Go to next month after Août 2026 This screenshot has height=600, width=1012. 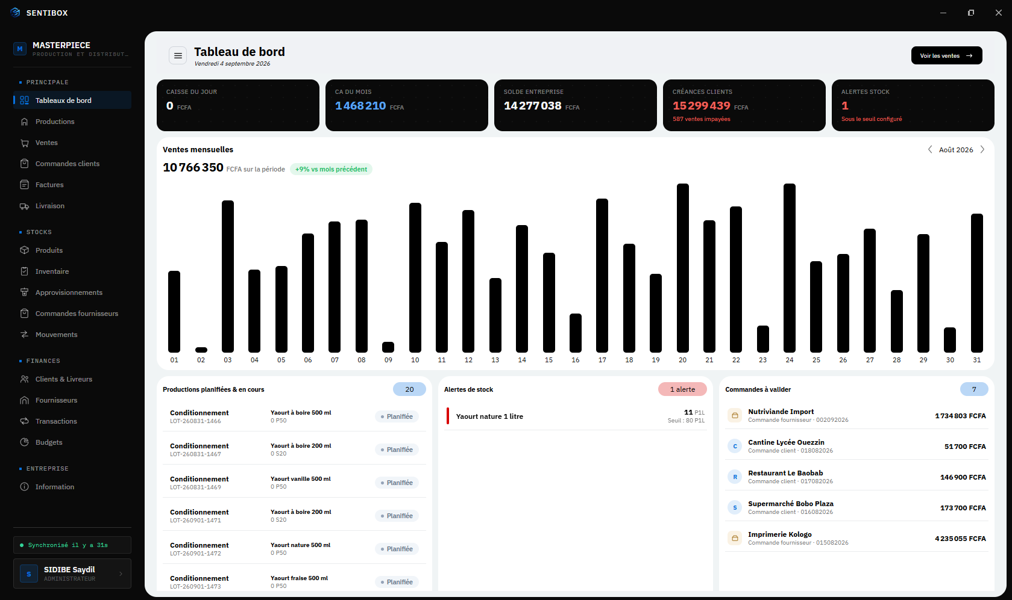982,149
